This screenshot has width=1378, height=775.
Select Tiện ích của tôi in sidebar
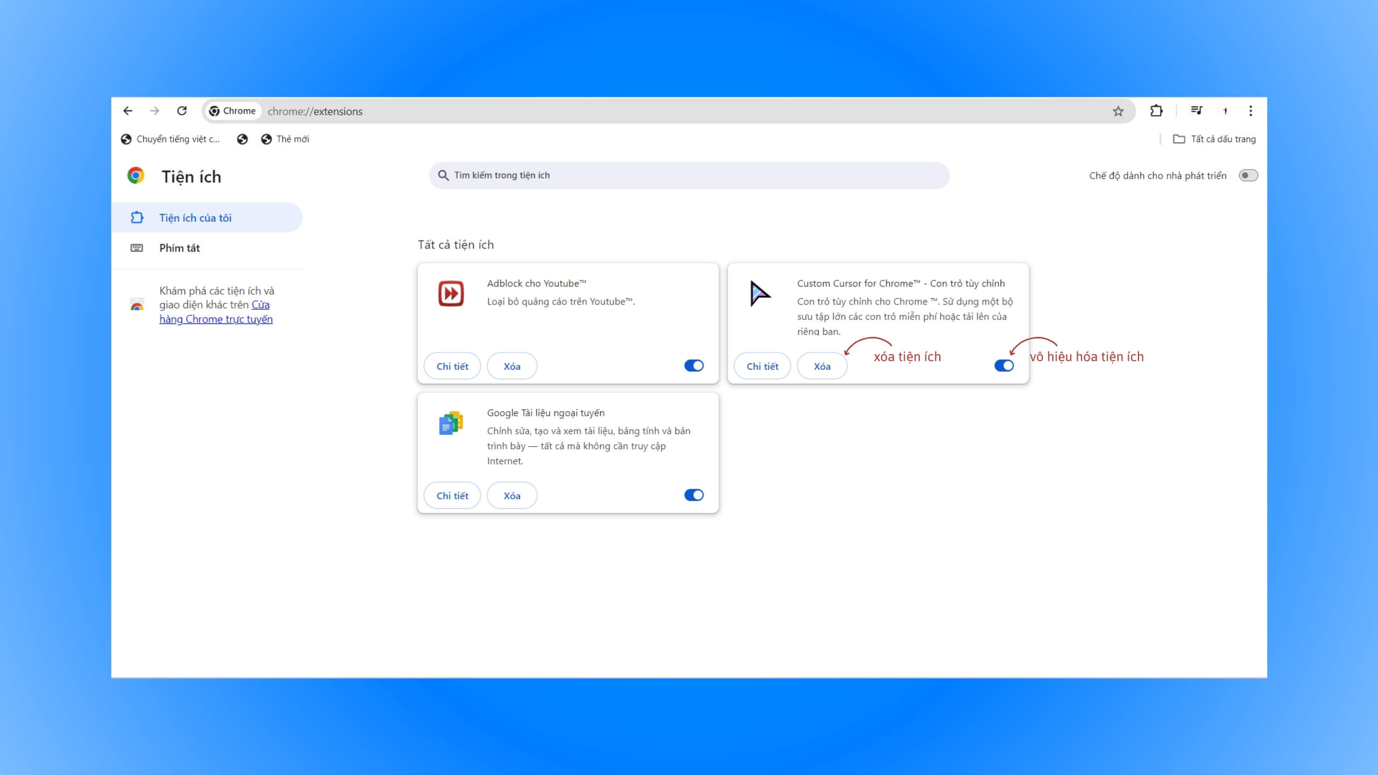click(207, 217)
